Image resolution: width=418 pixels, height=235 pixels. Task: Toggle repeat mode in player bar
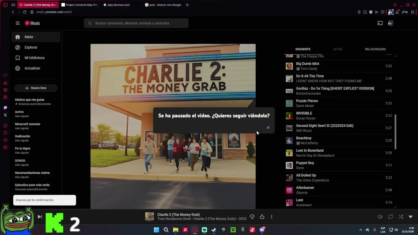coord(391,217)
